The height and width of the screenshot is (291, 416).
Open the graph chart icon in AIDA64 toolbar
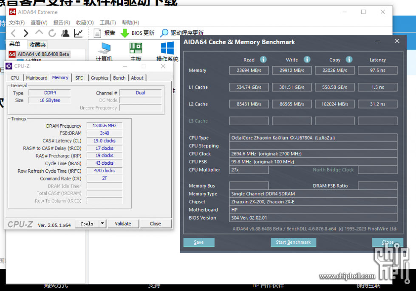pos(78,33)
